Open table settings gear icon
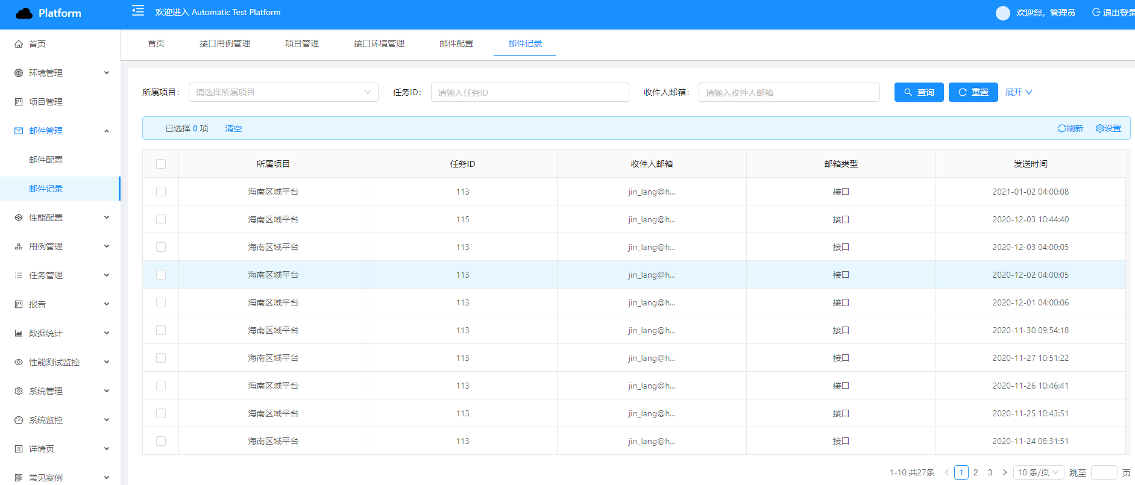 (x=1100, y=128)
